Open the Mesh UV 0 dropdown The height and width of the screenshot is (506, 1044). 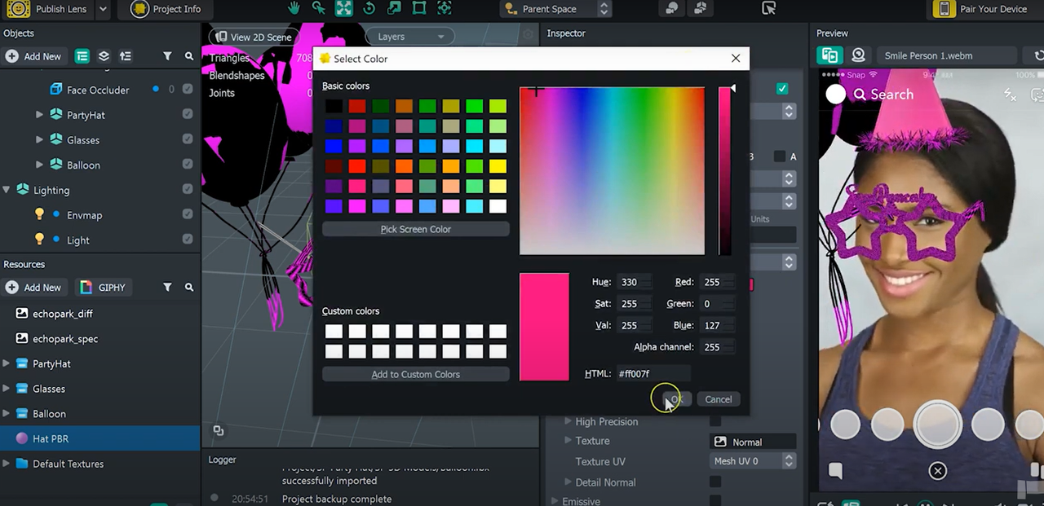754,461
